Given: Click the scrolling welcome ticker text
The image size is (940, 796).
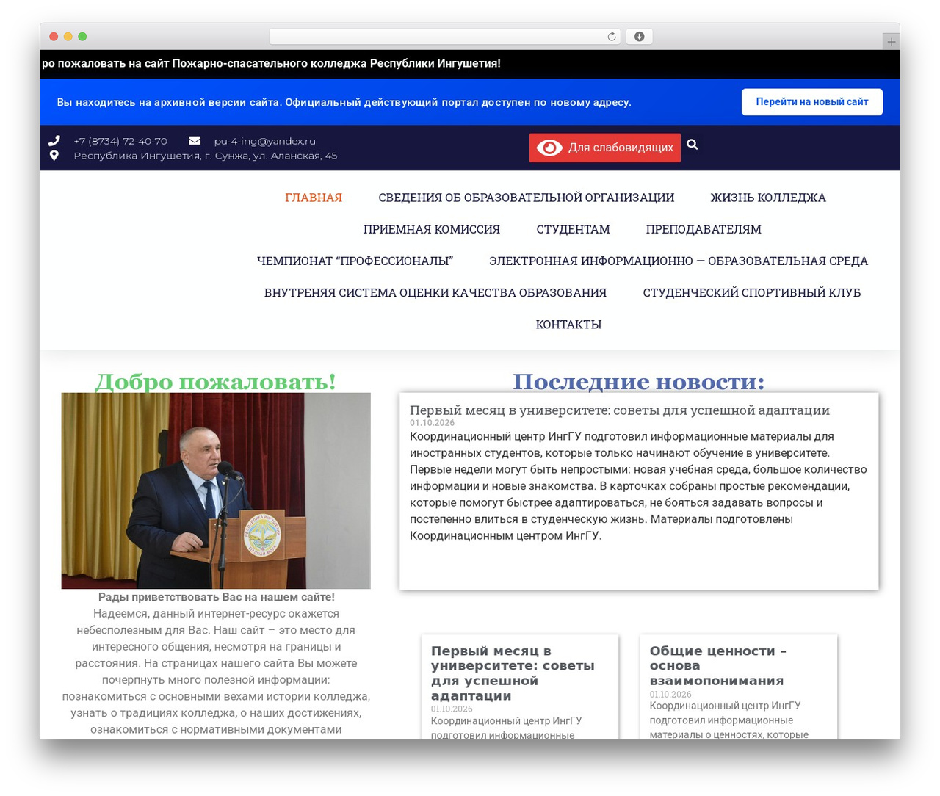Looking at the screenshot, I should coord(271,64).
